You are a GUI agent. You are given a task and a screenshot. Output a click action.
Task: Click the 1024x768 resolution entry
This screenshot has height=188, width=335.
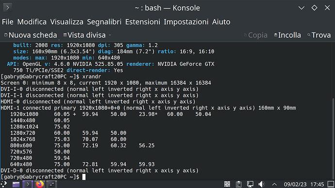23,139
